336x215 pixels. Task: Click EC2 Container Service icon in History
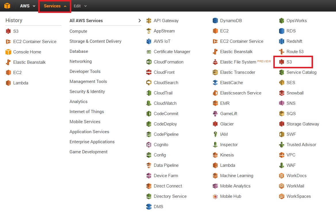[x=8, y=42]
